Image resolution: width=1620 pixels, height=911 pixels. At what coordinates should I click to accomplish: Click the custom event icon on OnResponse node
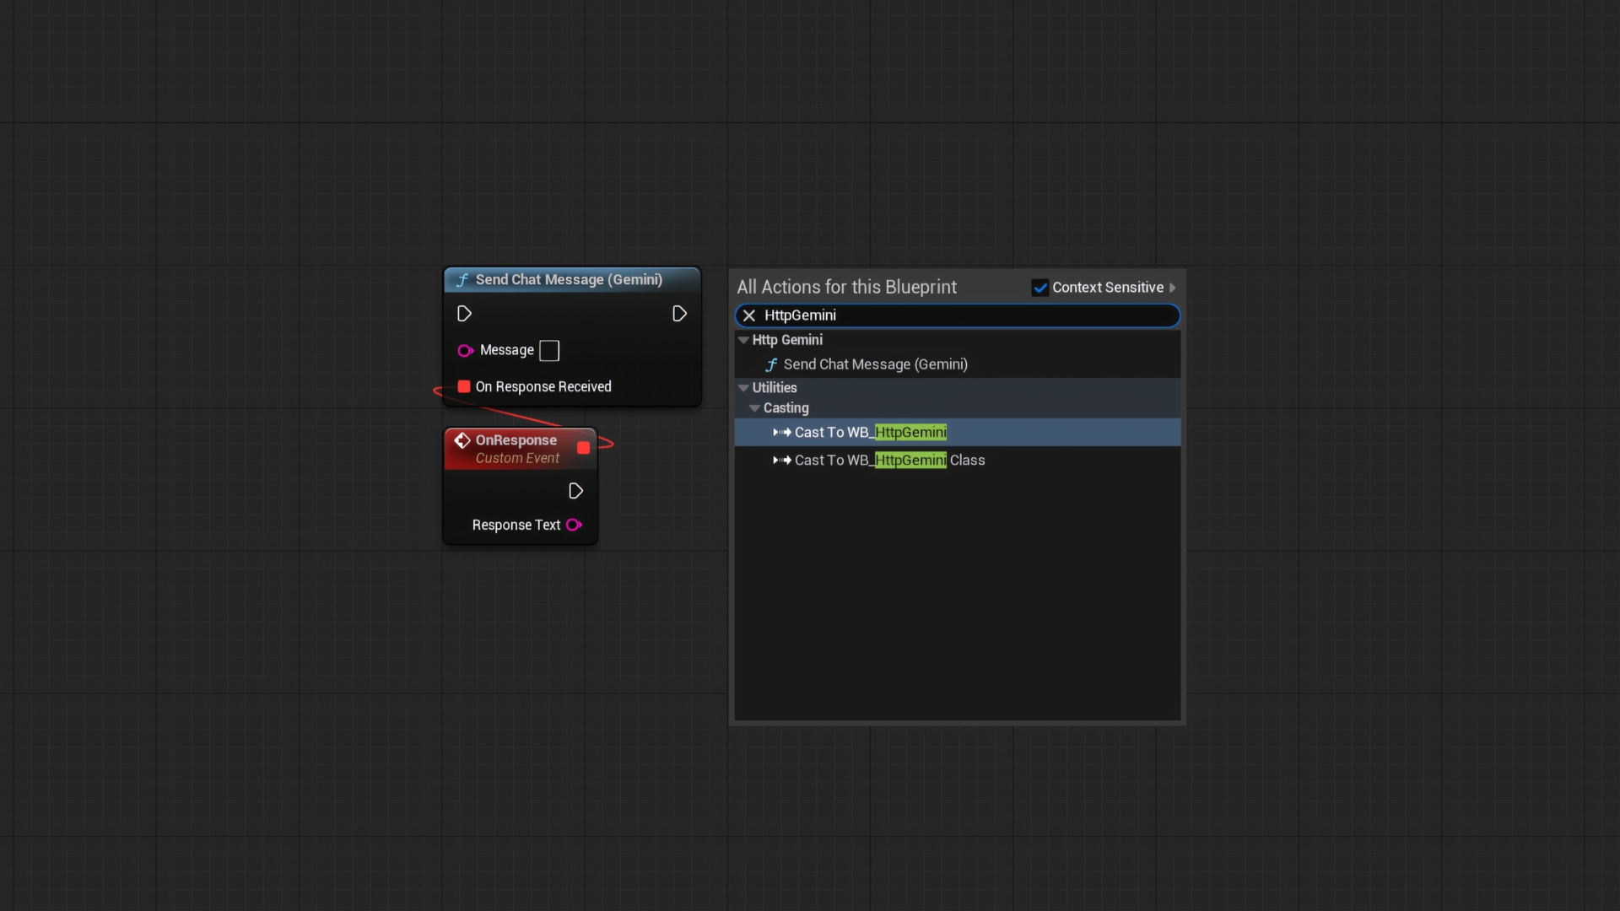pyautogui.click(x=462, y=440)
